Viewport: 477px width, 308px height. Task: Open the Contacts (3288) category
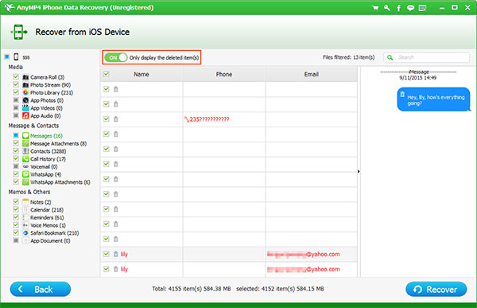pos(48,151)
